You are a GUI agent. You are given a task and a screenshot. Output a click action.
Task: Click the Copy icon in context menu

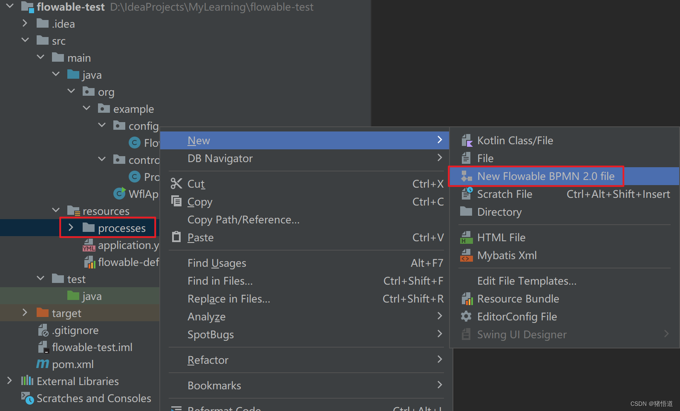click(176, 200)
